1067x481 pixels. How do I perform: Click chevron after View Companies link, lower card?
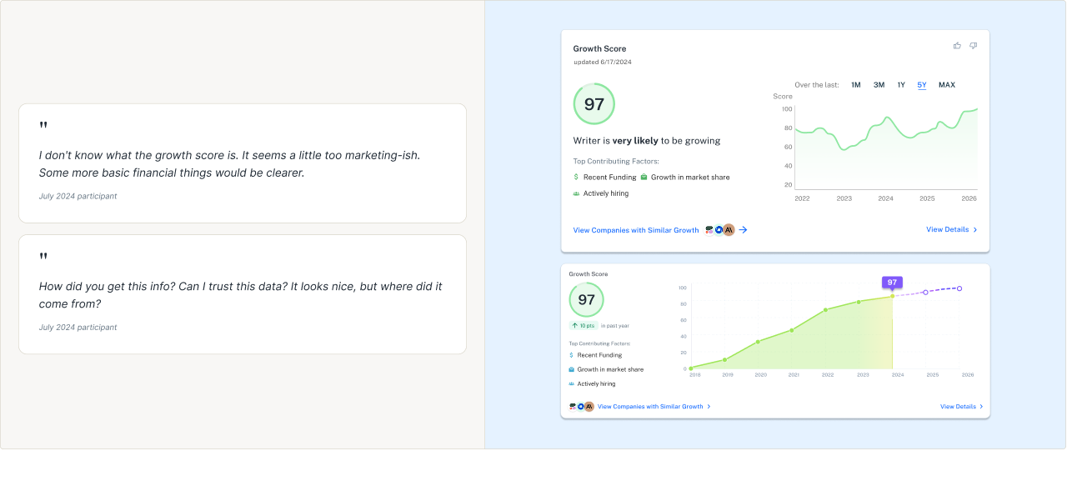pyautogui.click(x=709, y=407)
